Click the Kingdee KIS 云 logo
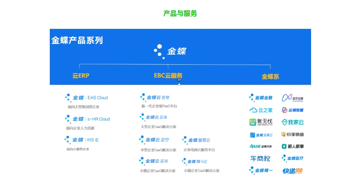 pyautogui.click(x=82, y=140)
